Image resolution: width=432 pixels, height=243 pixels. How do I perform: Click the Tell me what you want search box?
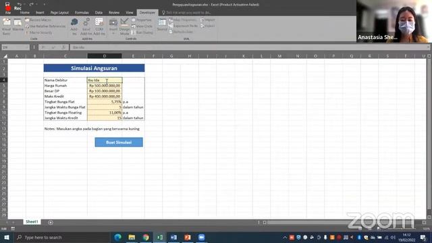tap(186, 13)
